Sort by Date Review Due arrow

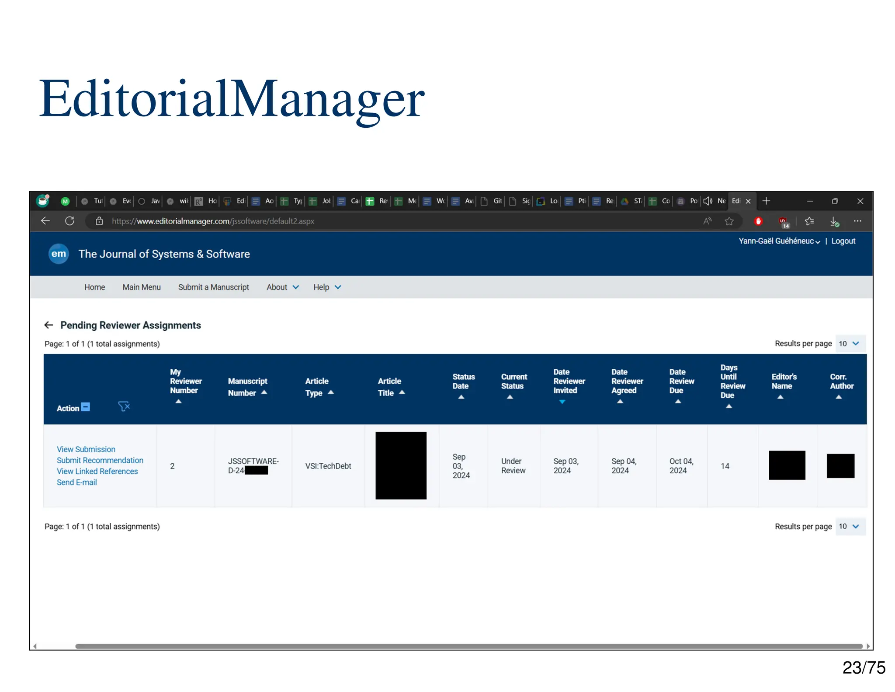[x=678, y=401]
